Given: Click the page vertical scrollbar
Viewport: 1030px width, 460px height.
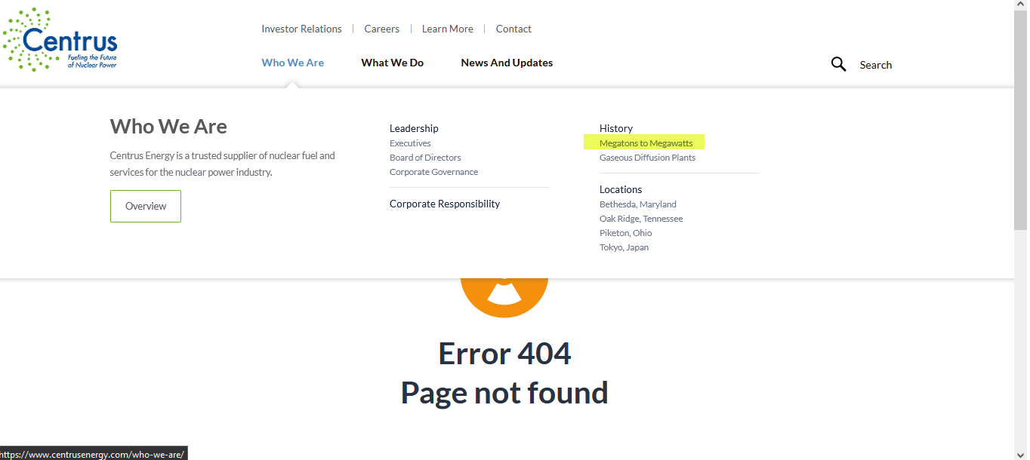Looking at the screenshot, I should (x=1021, y=121).
